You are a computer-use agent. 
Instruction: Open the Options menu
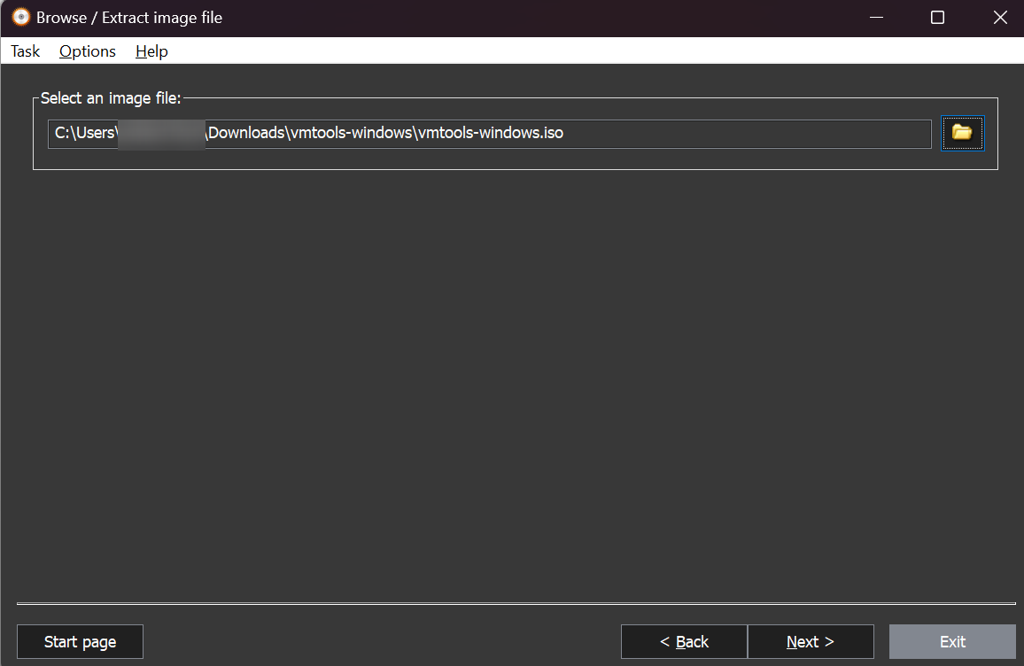87,51
